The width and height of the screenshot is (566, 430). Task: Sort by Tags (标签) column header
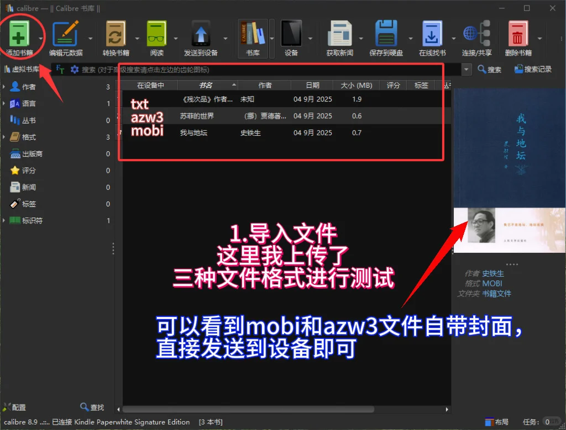click(x=421, y=86)
